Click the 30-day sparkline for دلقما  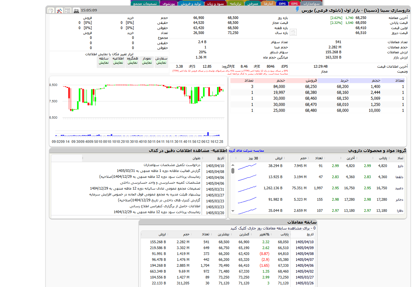point(247,177)
